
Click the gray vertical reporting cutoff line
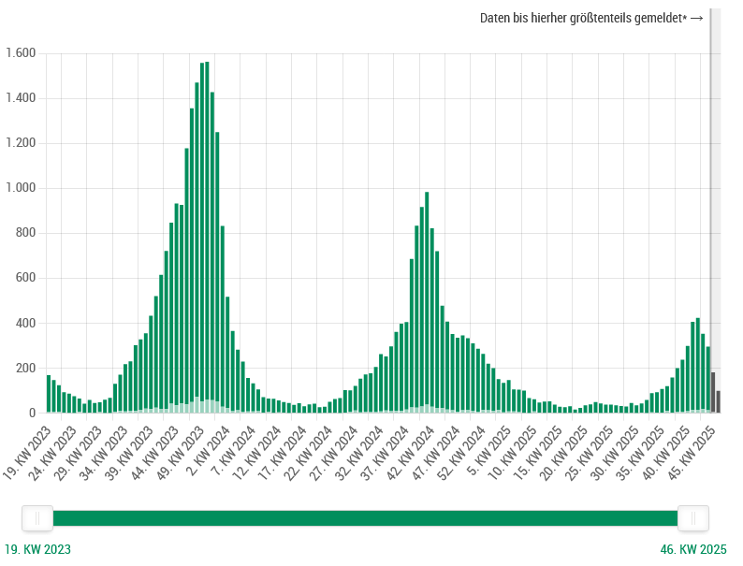point(710,187)
